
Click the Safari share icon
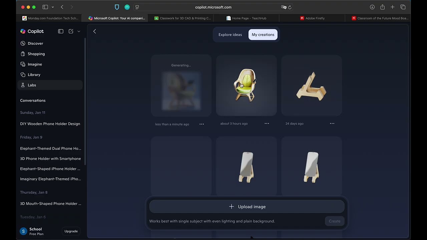coord(383,7)
